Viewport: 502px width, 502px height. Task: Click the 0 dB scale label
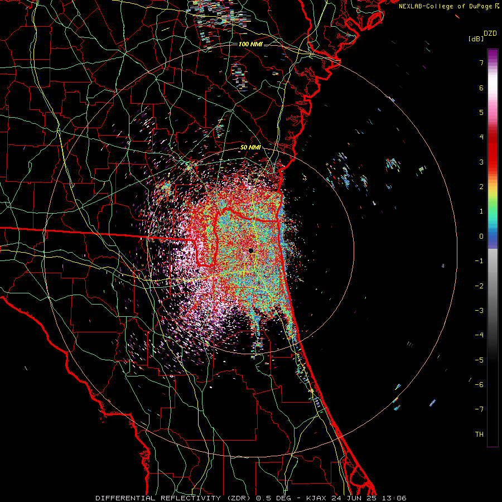pos(481,236)
